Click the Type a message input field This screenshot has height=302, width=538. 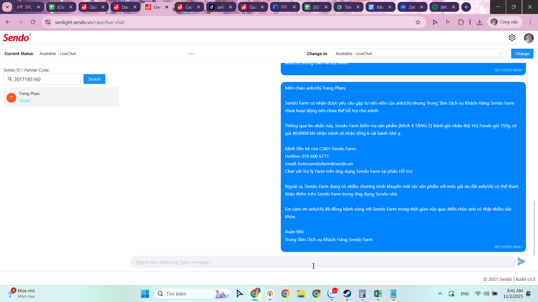[322, 262]
